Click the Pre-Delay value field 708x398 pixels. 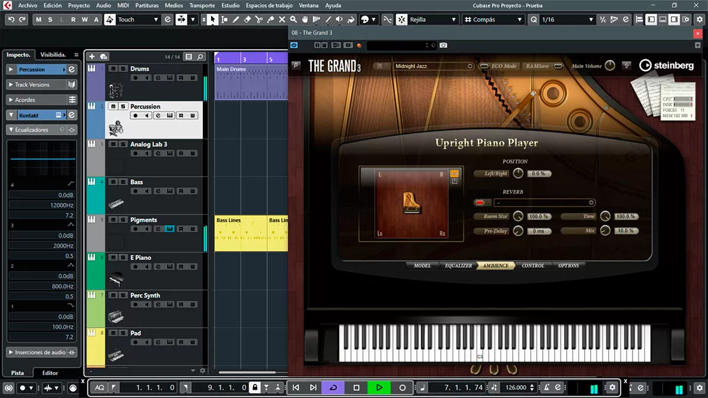(539, 231)
